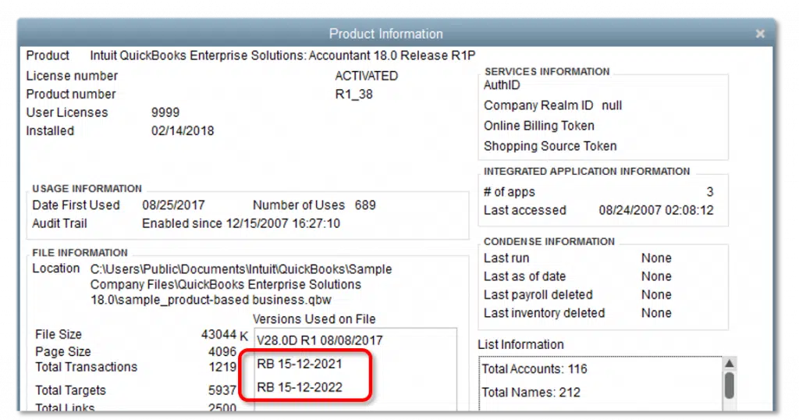Image resolution: width=799 pixels, height=420 pixels.
Task: Click Date First Used value 08/25/2017
Action: pyautogui.click(x=173, y=205)
